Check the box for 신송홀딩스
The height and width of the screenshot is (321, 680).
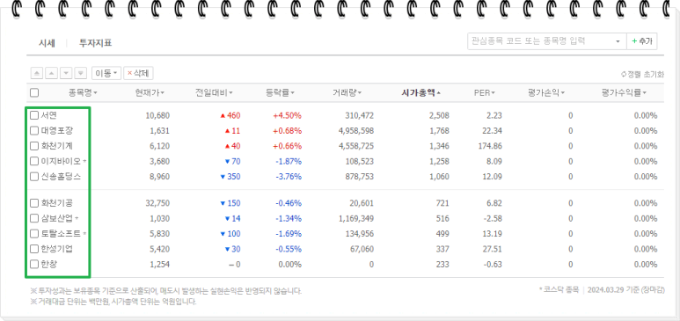point(34,177)
